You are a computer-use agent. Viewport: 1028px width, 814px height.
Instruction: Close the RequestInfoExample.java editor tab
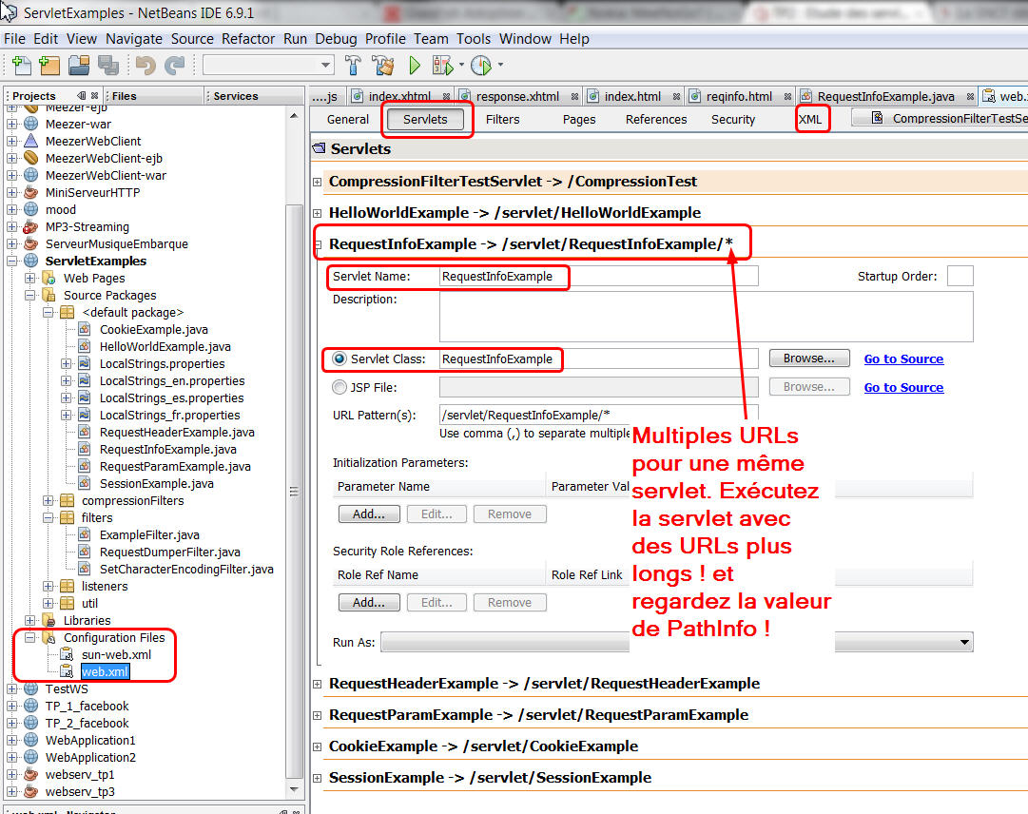[970, 96]
